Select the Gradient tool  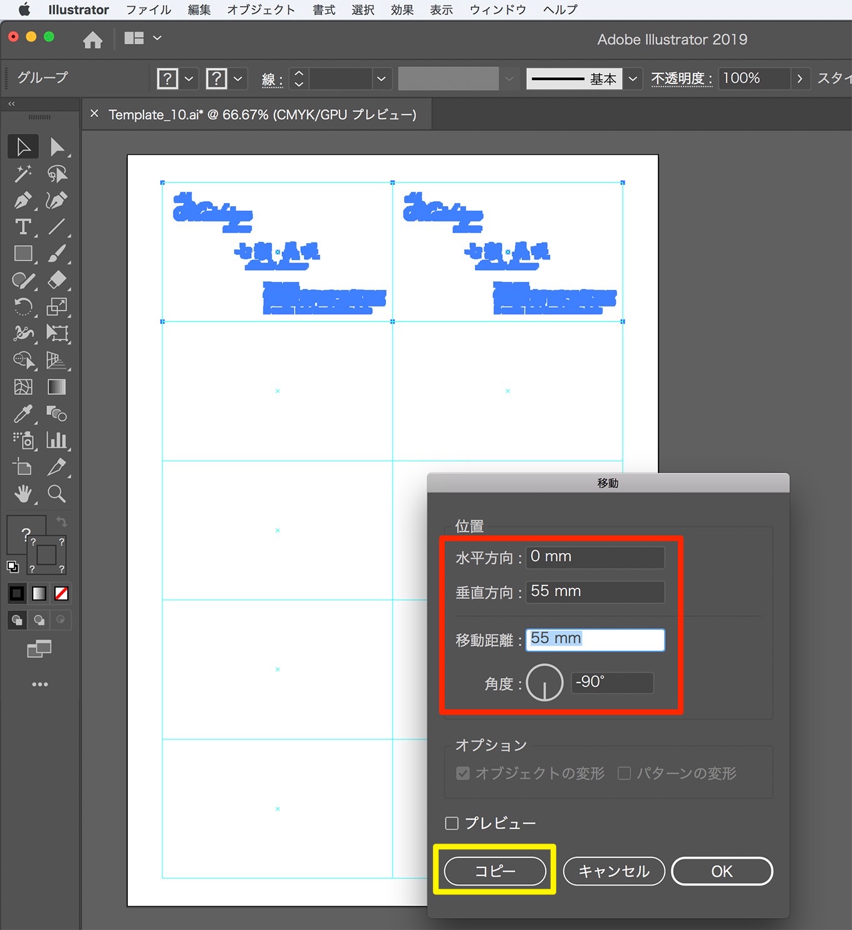coord(57,387)
